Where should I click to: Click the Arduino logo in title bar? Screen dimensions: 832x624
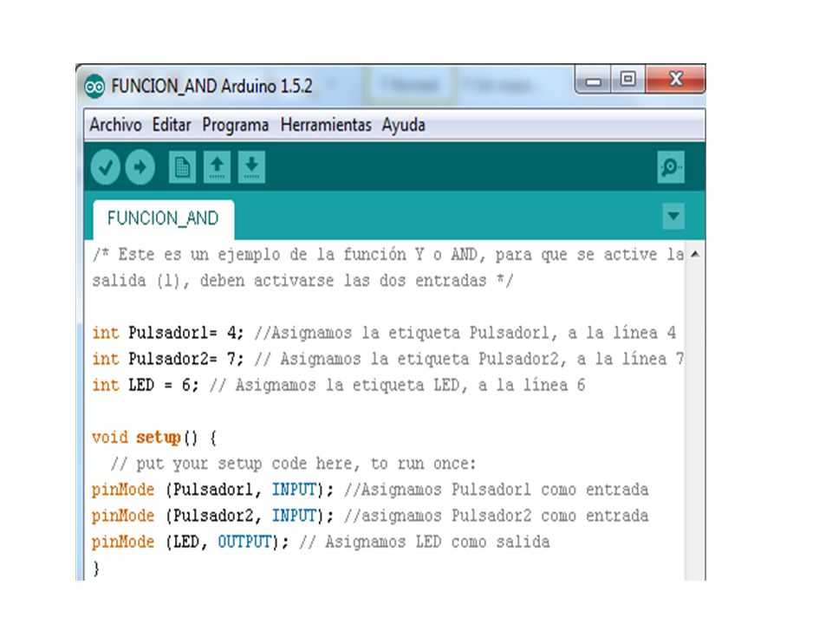tap(94, 86)
